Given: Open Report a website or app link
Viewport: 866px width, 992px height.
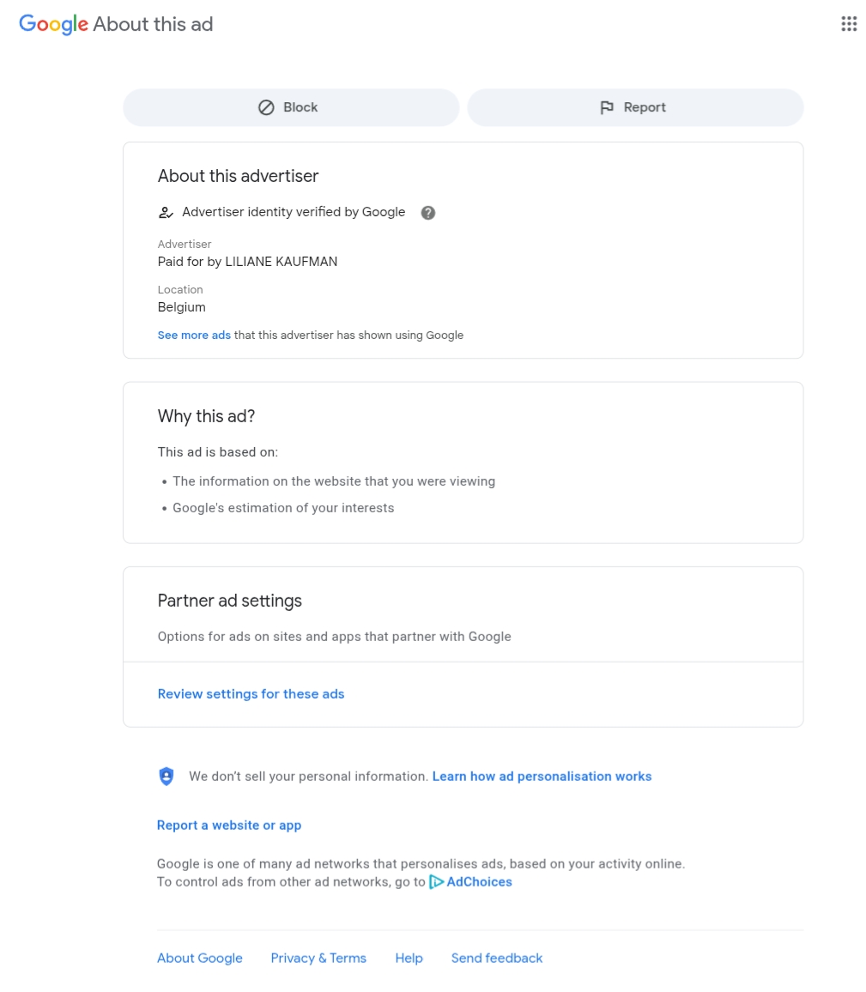Looking at the screenshot, I should click(x=229, y=826).
